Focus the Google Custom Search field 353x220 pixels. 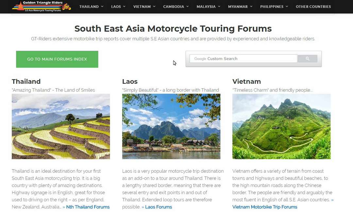pos(243,59)
